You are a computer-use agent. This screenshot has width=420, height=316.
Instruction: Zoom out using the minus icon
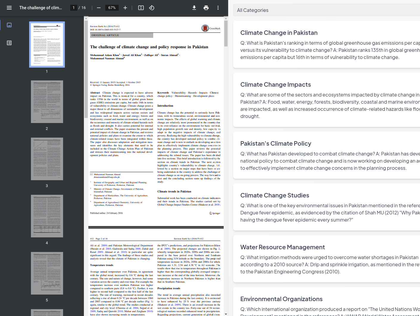click(99, 8)
